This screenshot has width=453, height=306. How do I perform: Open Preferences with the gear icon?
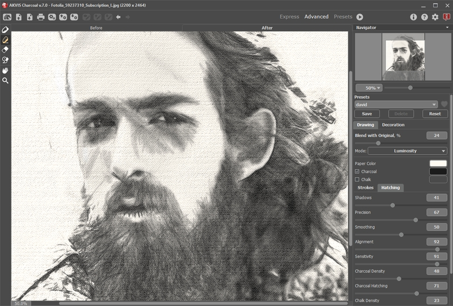click(435, 17)
